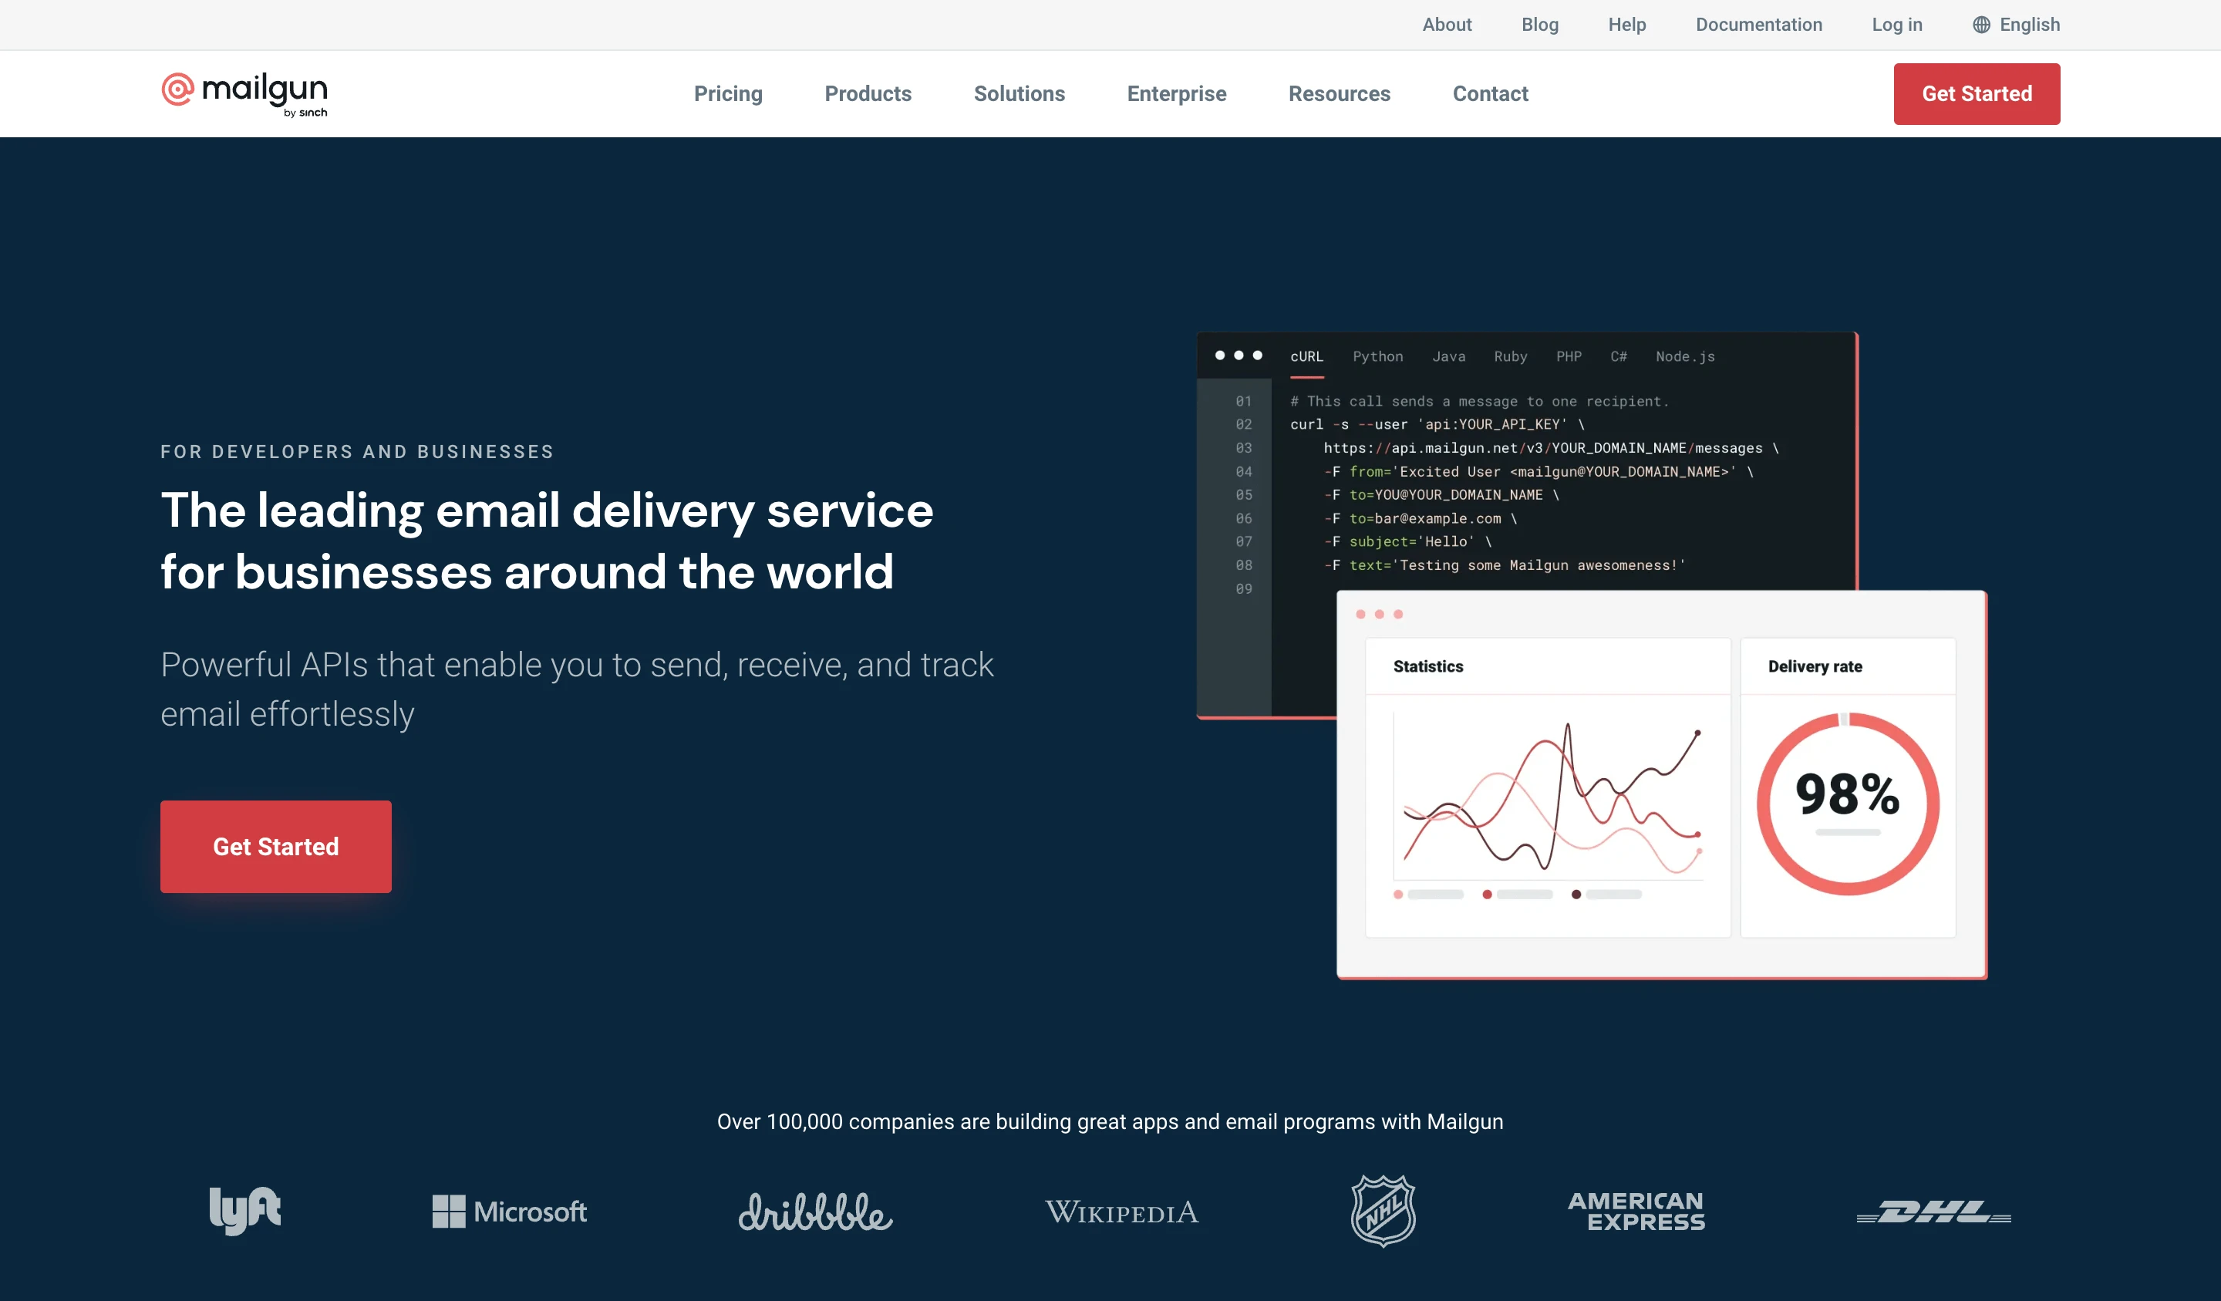Switch to the Python code tab
The width and height of the screenshot is (2221, 1301).
click(x=1377, y=356)
